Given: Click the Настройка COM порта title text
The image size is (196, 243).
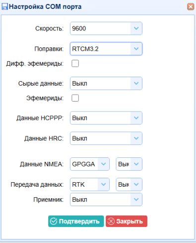Looking at the screenshot, I should pos(45,7).
